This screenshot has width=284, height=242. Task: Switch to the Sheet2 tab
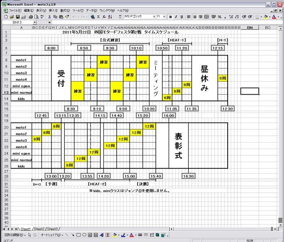[x=39, y=229]
